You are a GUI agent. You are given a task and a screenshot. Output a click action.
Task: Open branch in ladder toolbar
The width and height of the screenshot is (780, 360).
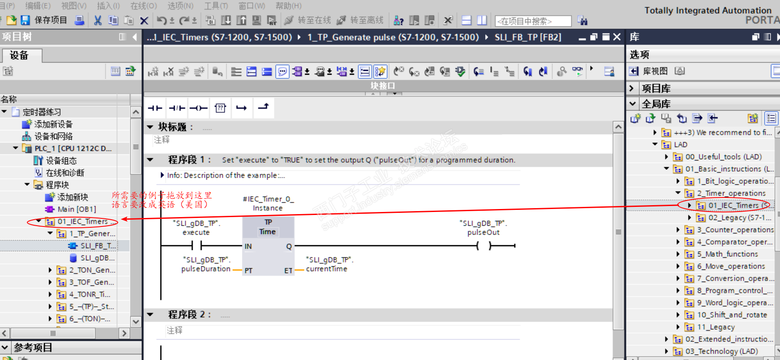coord(242,108)
